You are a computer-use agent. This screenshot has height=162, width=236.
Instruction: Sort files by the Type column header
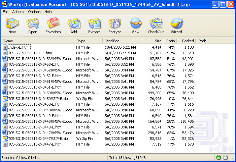click(88, 41)
